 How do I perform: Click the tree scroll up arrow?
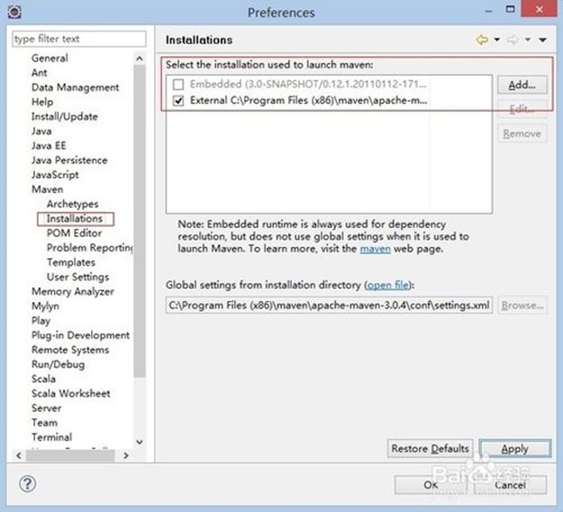tap(140, 59)
